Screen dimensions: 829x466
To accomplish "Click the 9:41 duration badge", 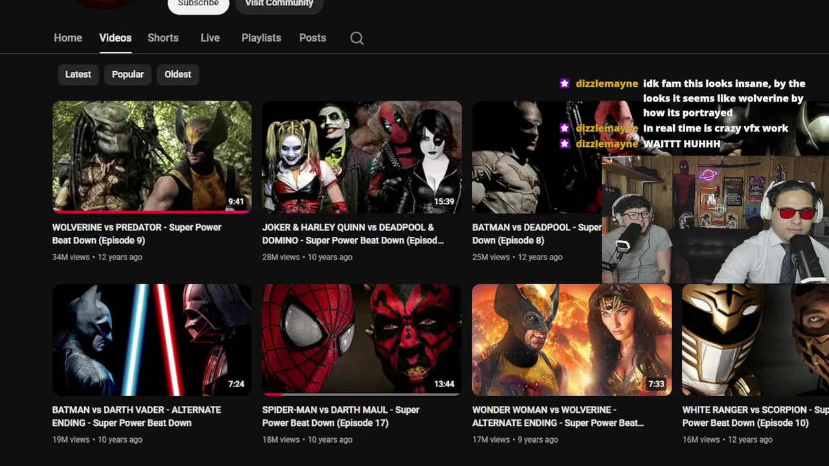I will (236, 202).
